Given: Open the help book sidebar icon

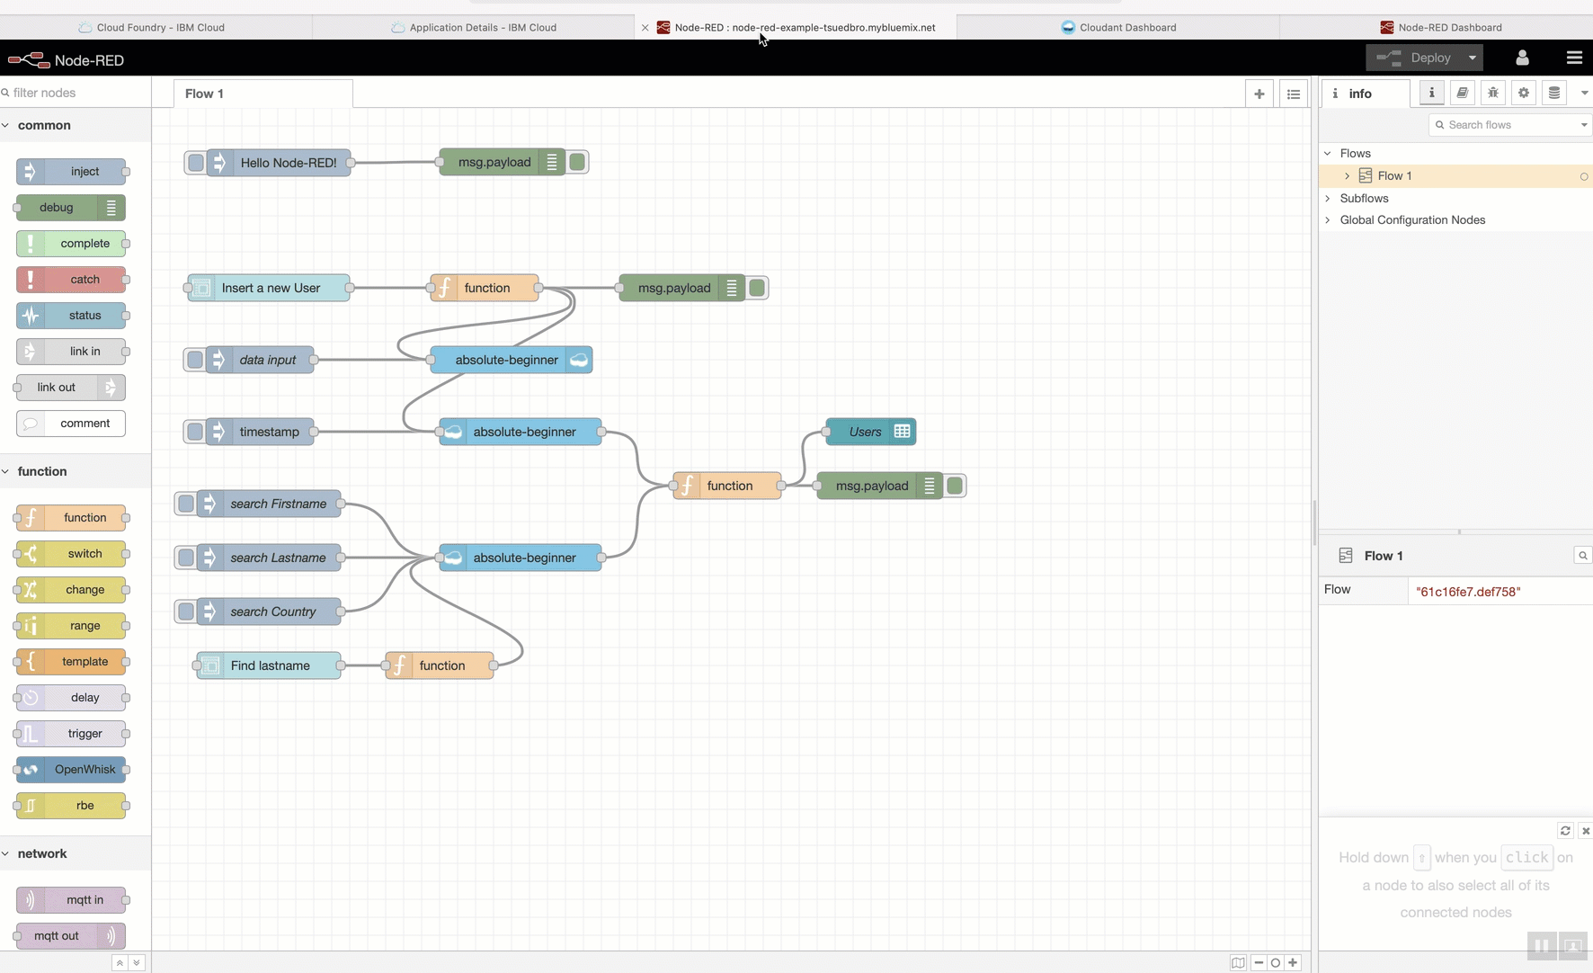Looking at the screenshot, I should coord(1463,93).
